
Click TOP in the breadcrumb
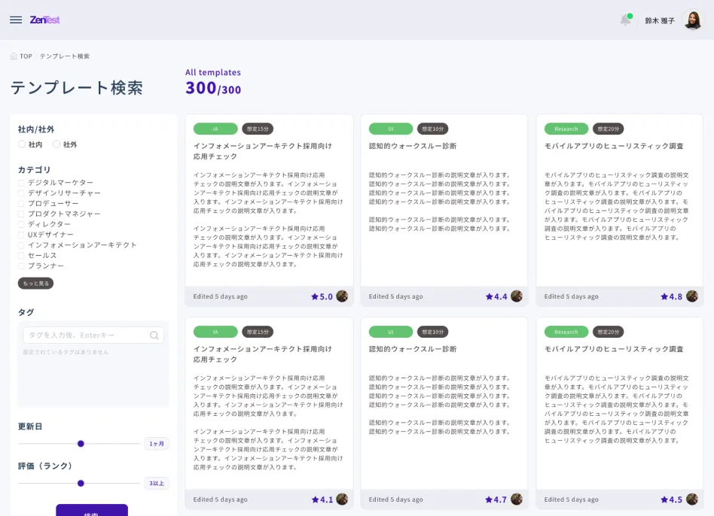coord(26,56)
